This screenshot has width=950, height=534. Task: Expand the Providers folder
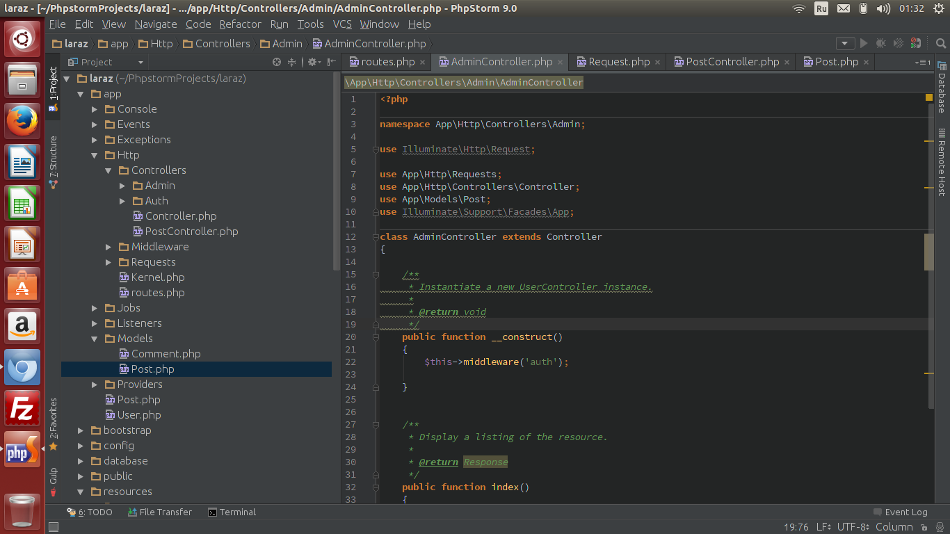pyautogui.click(x=95, y=385)
